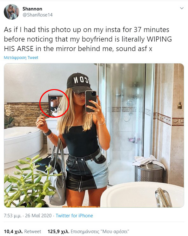Viewport: 188px width, 236px height.
Task: Click the 7:53 μ.μ. timestamp
Action: pyautogui.click(x=12, y=215)
